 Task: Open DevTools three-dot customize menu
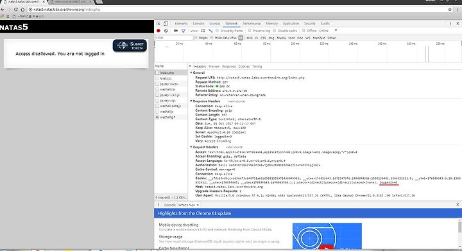click(x=450, y=24)
